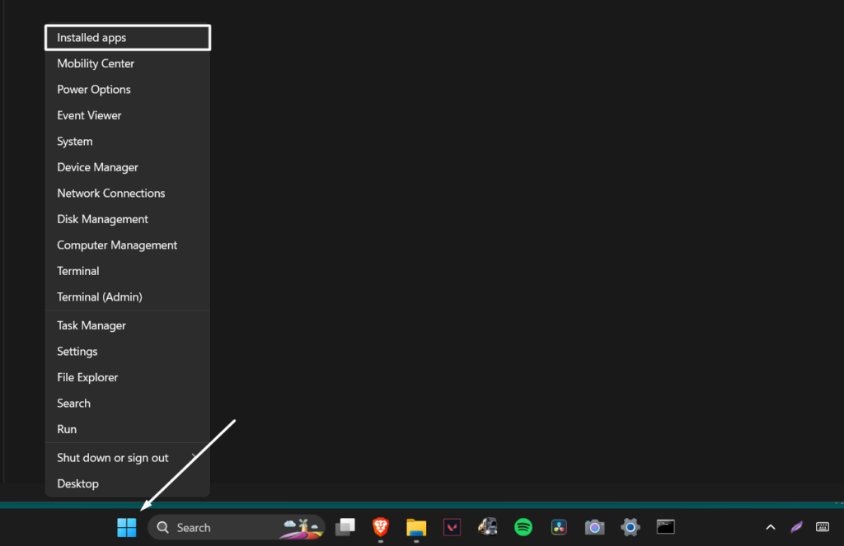Launch DaVinci Resolve from the taskbar
The width and height of the screenshot is (844, 546).
coord(559,527)
